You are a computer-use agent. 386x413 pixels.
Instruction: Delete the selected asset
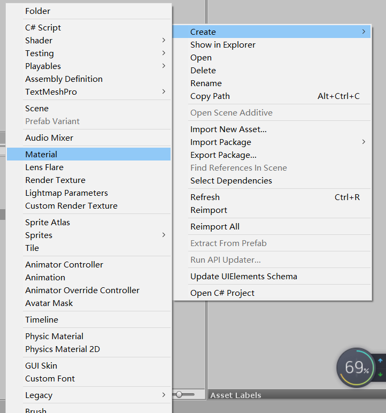click(272, 71)
